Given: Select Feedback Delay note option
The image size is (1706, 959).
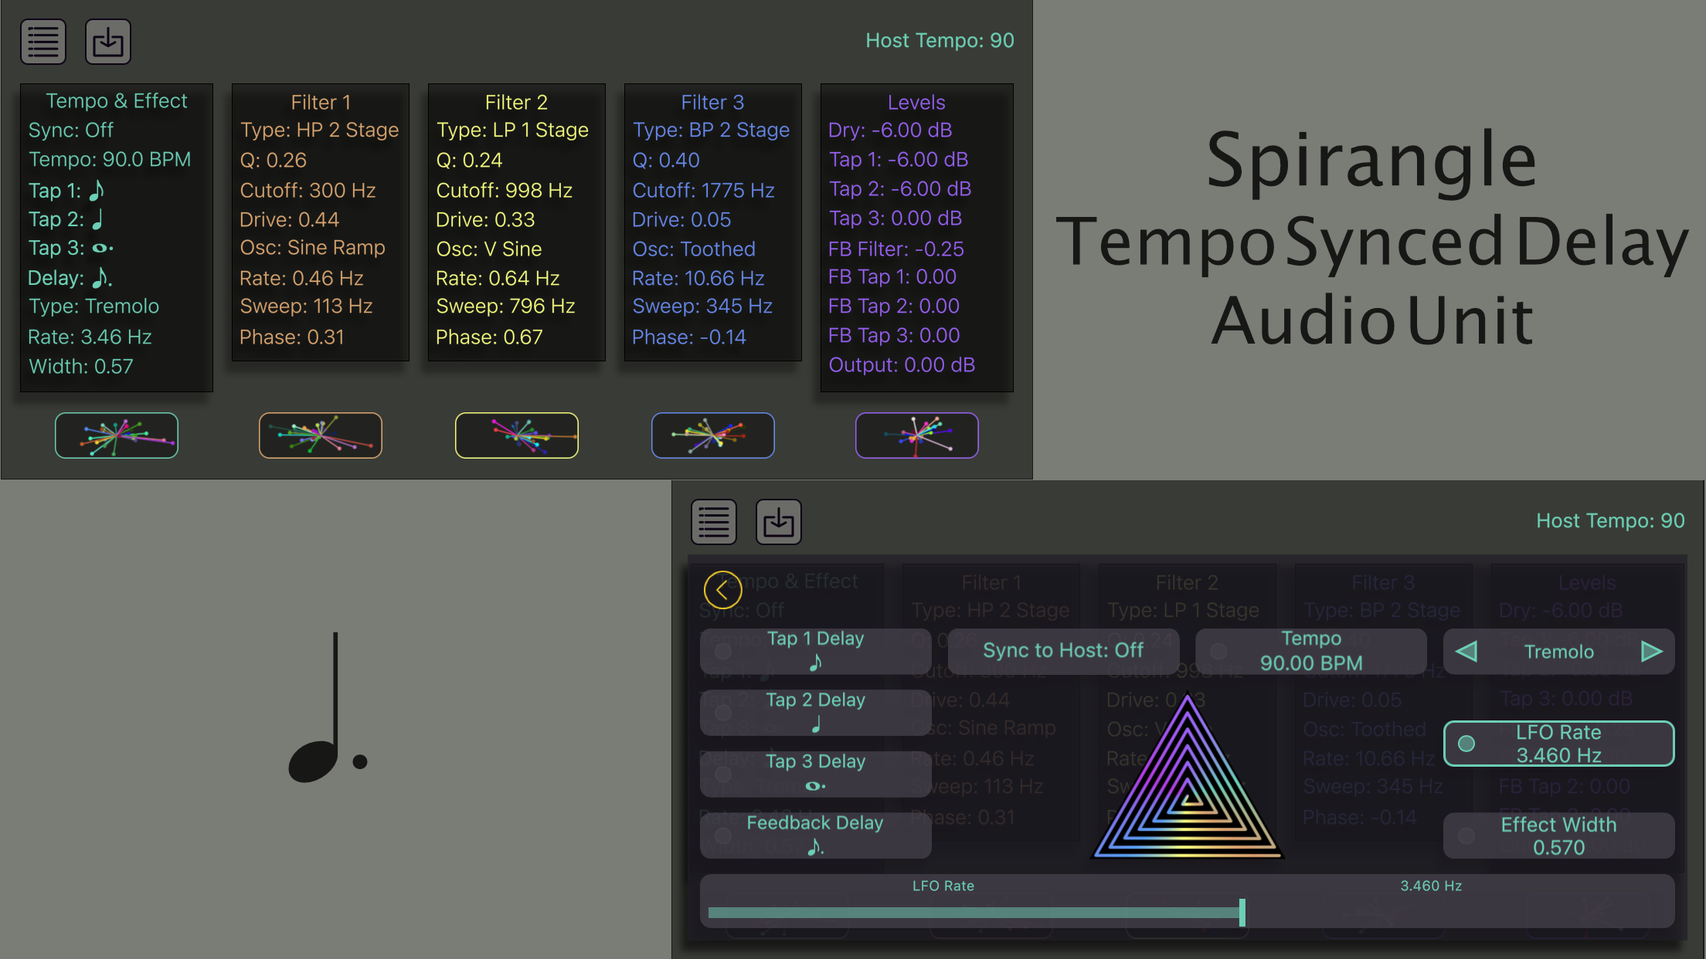Looking at the screenshot, I should pos(815,835).
